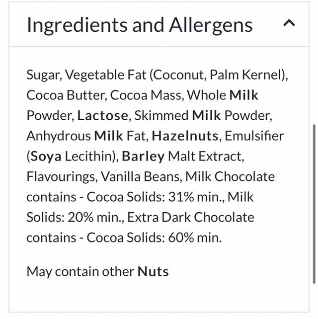Image resolution: width=318 pixels, height=319 pixels.
Task: Click the Flavourings ingredient text
Action: coord(61,177)
